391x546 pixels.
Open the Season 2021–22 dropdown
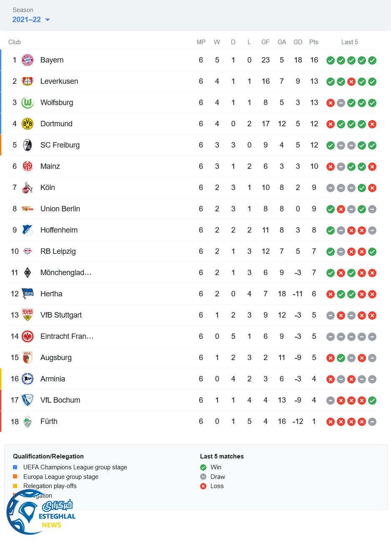tap(27, 20)
